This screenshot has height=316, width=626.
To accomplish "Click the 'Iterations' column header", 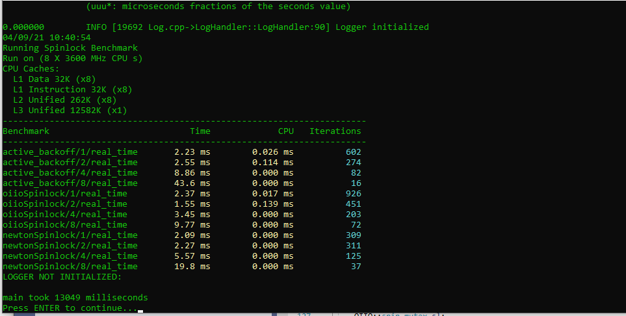I will tap(335, 131).
